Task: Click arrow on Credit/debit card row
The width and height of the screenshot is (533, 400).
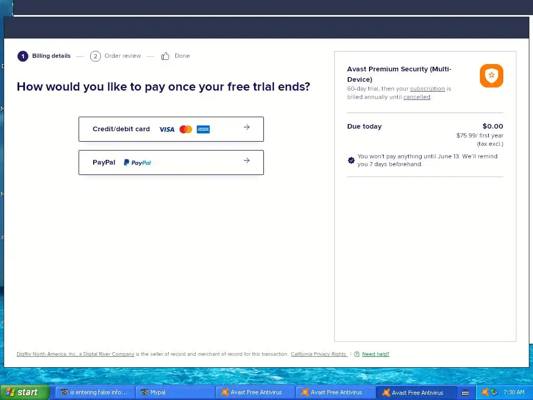Action: click(x=247, y=127)
